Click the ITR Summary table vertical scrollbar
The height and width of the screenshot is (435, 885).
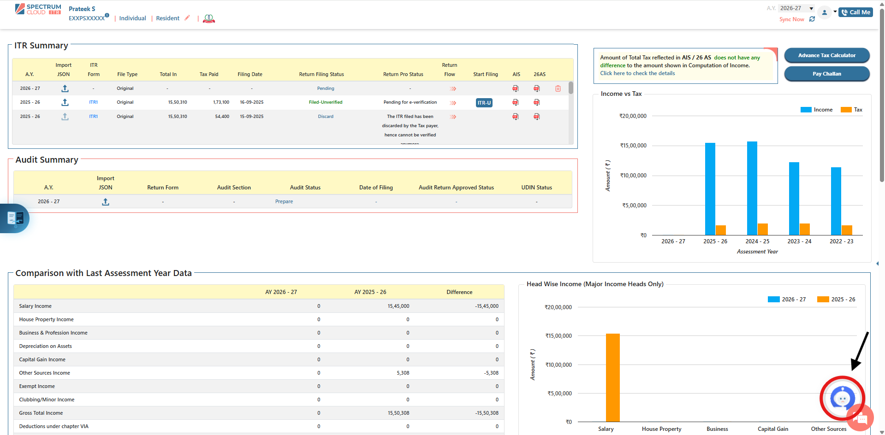(571, 88)
